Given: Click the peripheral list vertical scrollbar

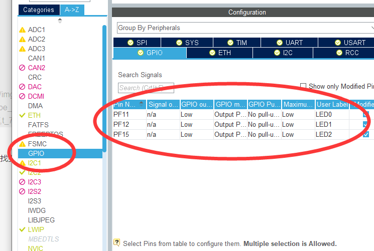Looking at the screenshot, I should [104, 89].
